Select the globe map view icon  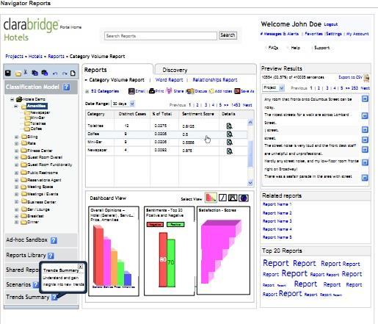244,198
